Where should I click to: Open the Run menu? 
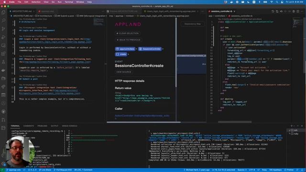59,2
